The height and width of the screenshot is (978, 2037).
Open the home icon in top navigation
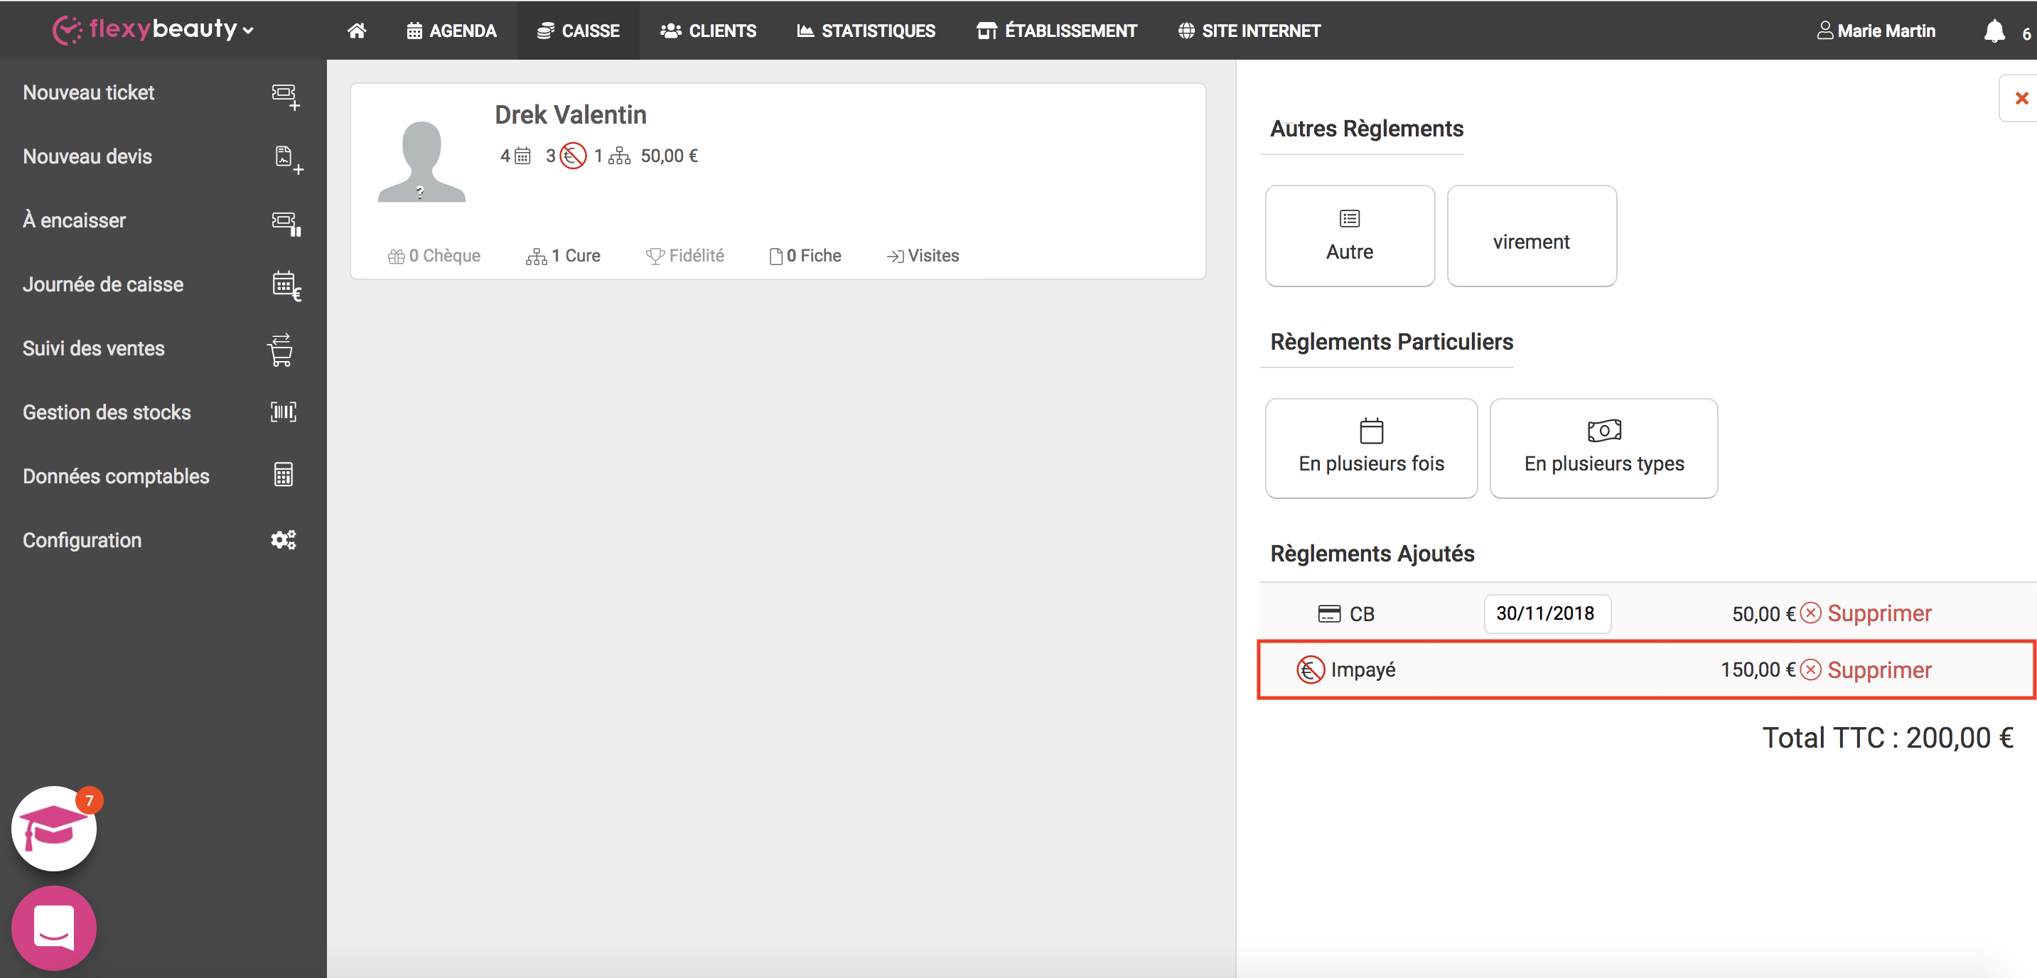357,31
